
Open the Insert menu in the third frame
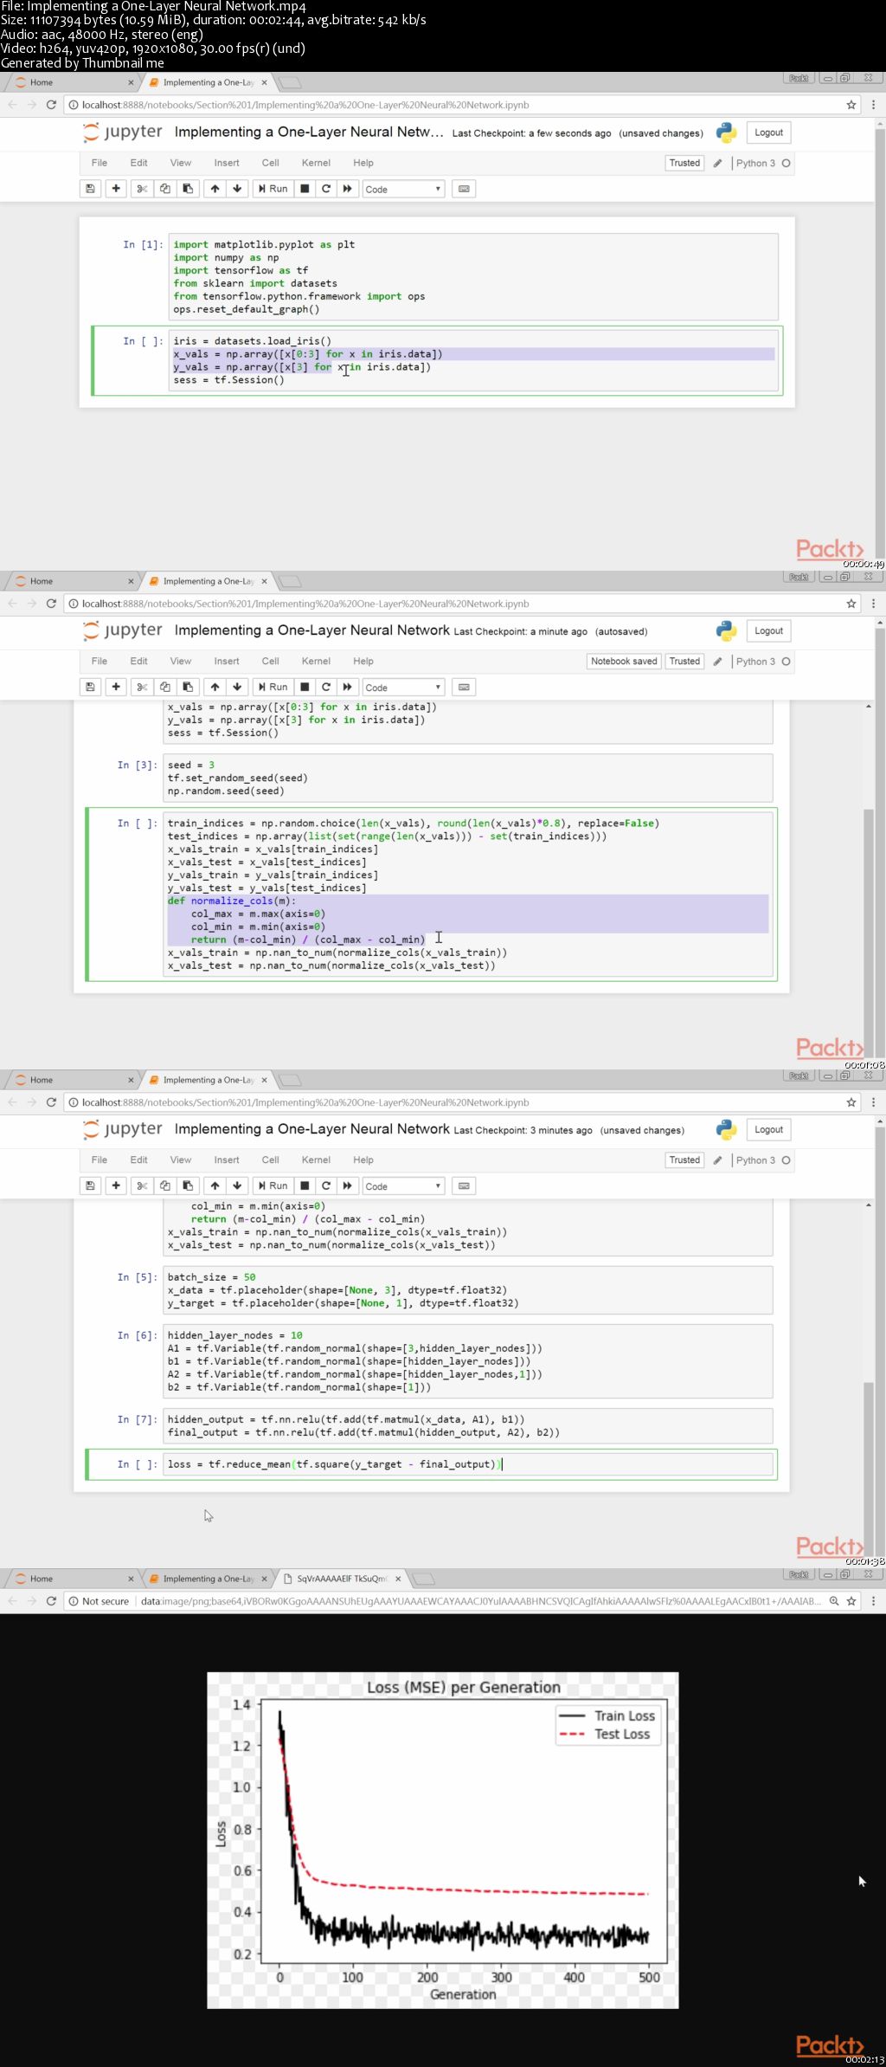227,1159
